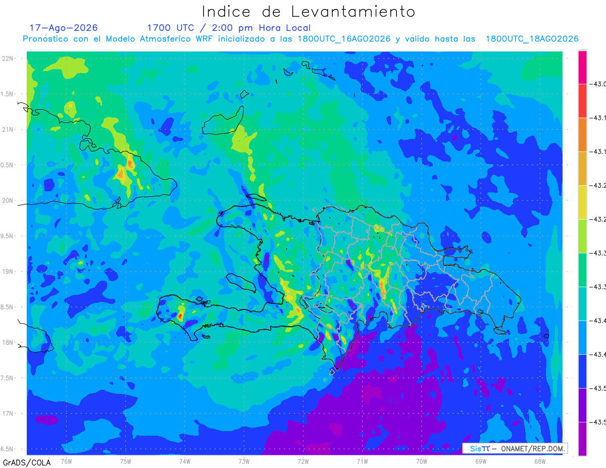
Task: Click the '76W' longitude label
Action: tap(66, 461)
